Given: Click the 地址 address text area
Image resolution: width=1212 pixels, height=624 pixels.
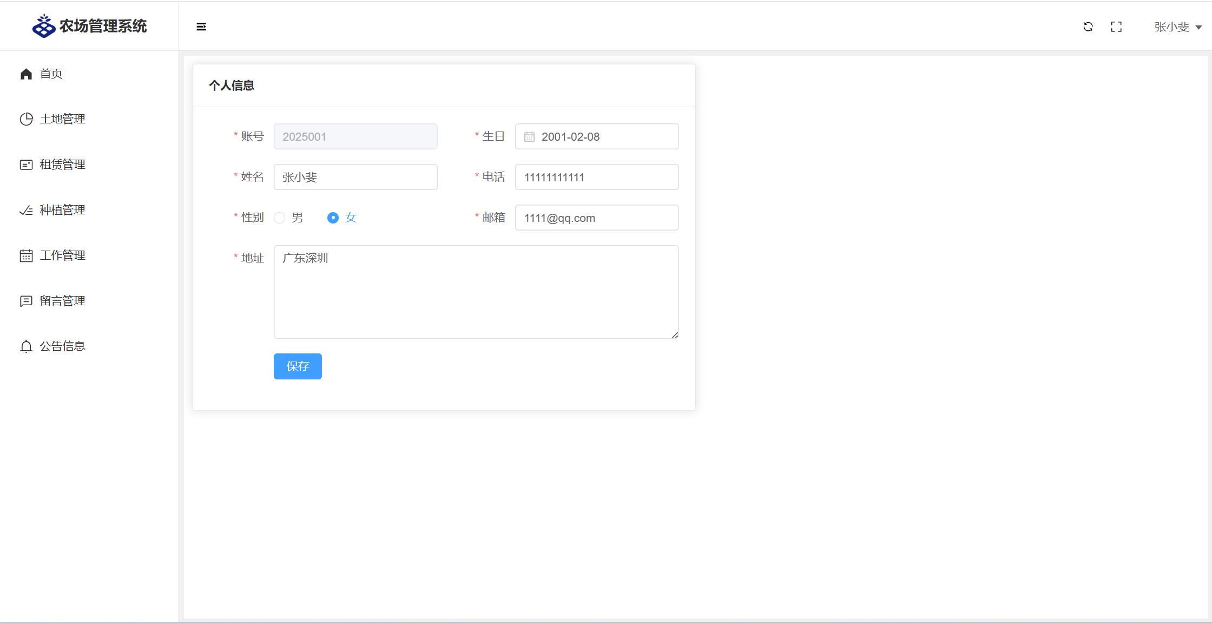Looking at the screenshot, I should pos(476,292).
